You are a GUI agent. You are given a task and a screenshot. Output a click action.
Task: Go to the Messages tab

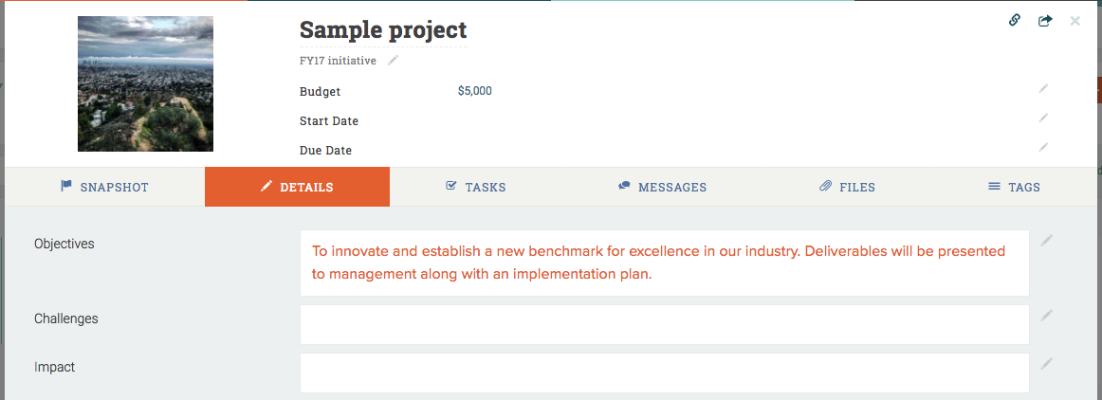[x=662, y=187]
